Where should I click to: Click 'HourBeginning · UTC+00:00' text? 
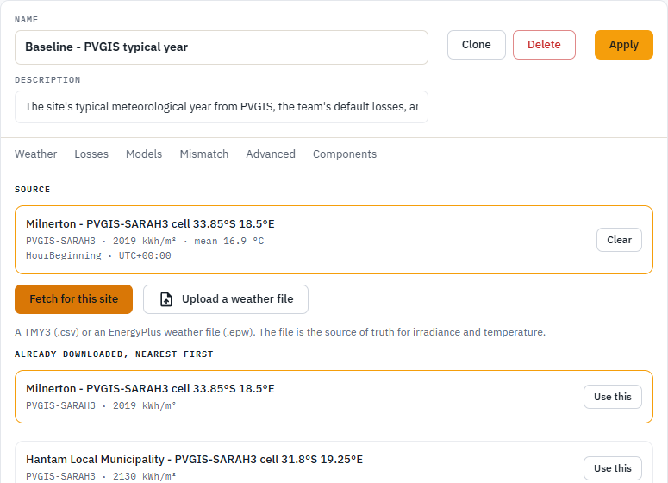98,255
